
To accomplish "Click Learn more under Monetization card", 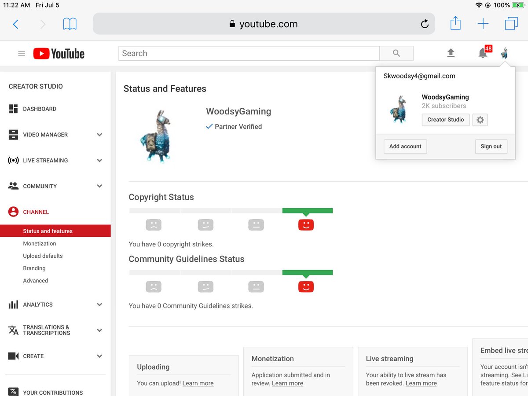I will click(x=287, y=383).
